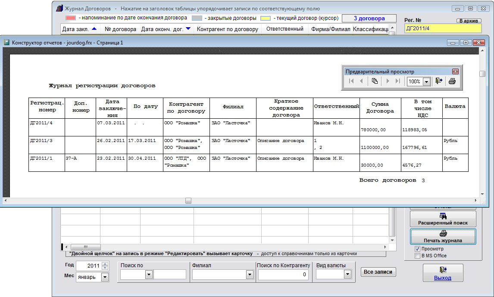The image size is (494, 297).
Task: Close the Предварительный просмотр toolbar
Action: tap(455, 72)
